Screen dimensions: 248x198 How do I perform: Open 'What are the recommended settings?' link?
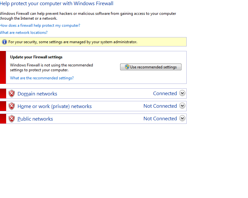click(42, 78)
